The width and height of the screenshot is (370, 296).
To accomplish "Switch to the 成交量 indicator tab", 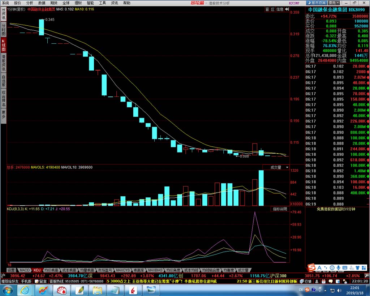I will coord(243,270).
